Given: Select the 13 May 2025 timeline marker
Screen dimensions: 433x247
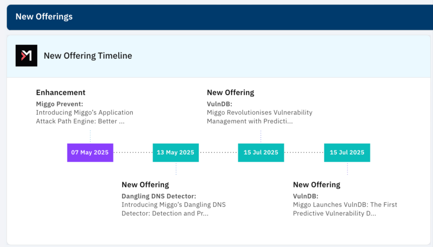Looking at the screenshot, I should [x=175, y=153].
